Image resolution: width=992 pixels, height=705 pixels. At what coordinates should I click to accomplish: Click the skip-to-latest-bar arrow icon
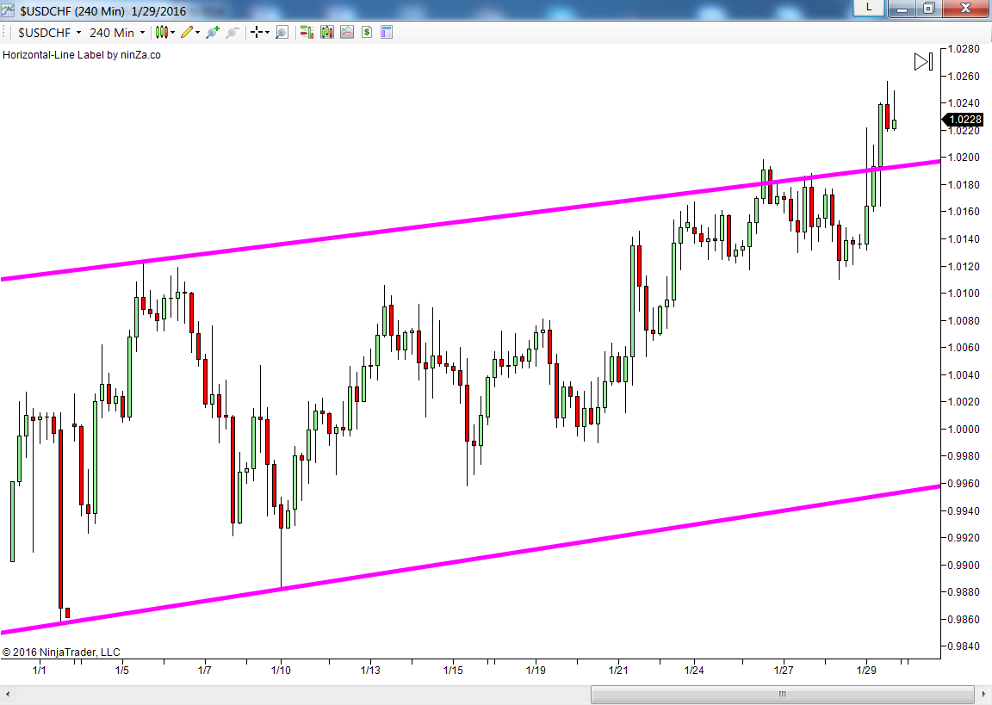click(924, 62)
